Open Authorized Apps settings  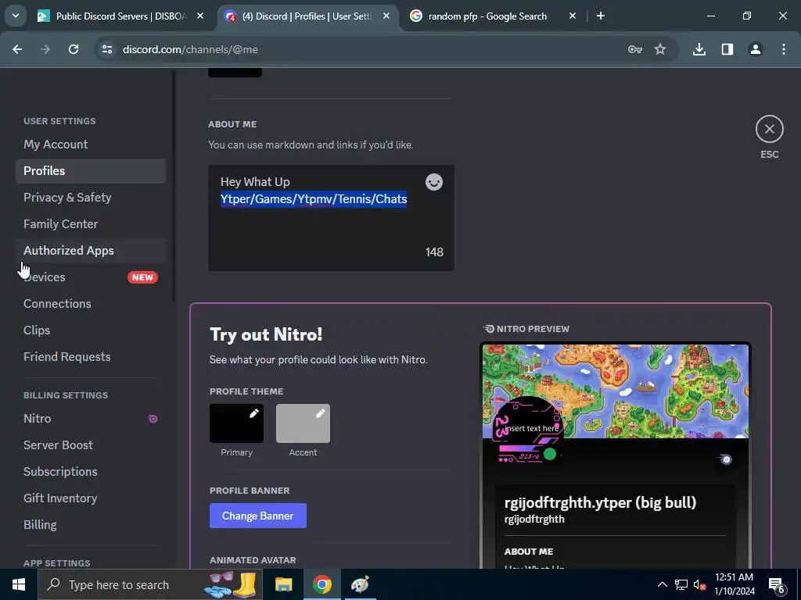[91, 251]
